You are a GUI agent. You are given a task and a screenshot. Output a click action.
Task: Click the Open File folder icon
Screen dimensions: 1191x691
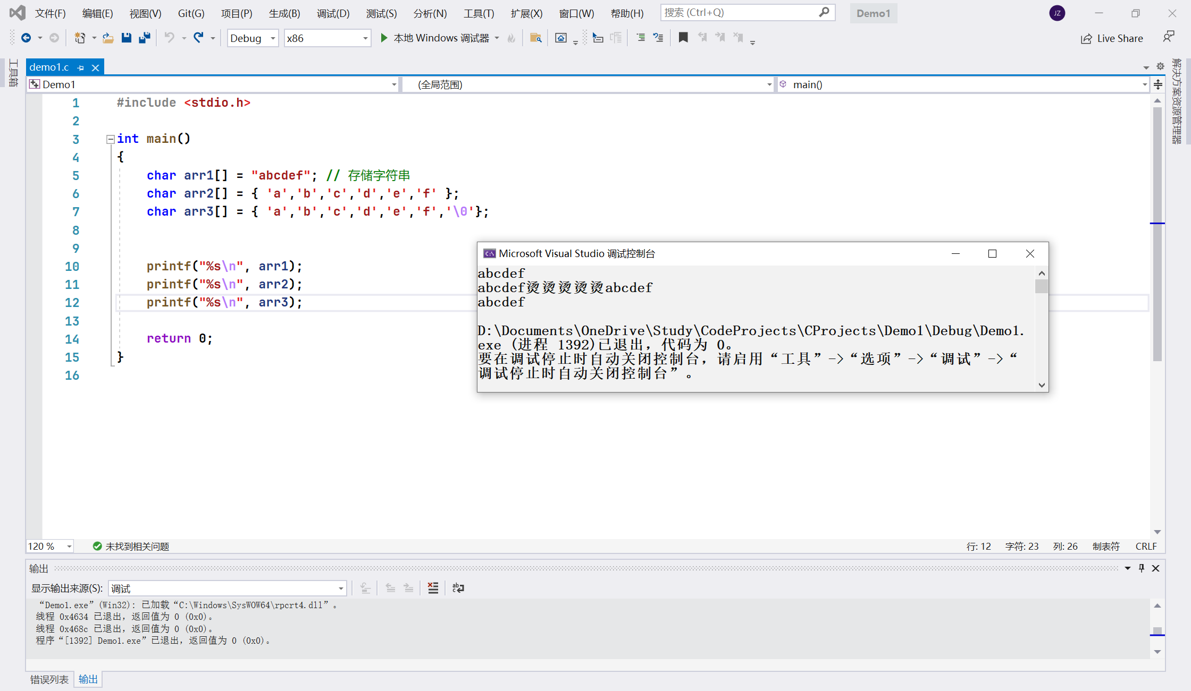coord(108,38)
